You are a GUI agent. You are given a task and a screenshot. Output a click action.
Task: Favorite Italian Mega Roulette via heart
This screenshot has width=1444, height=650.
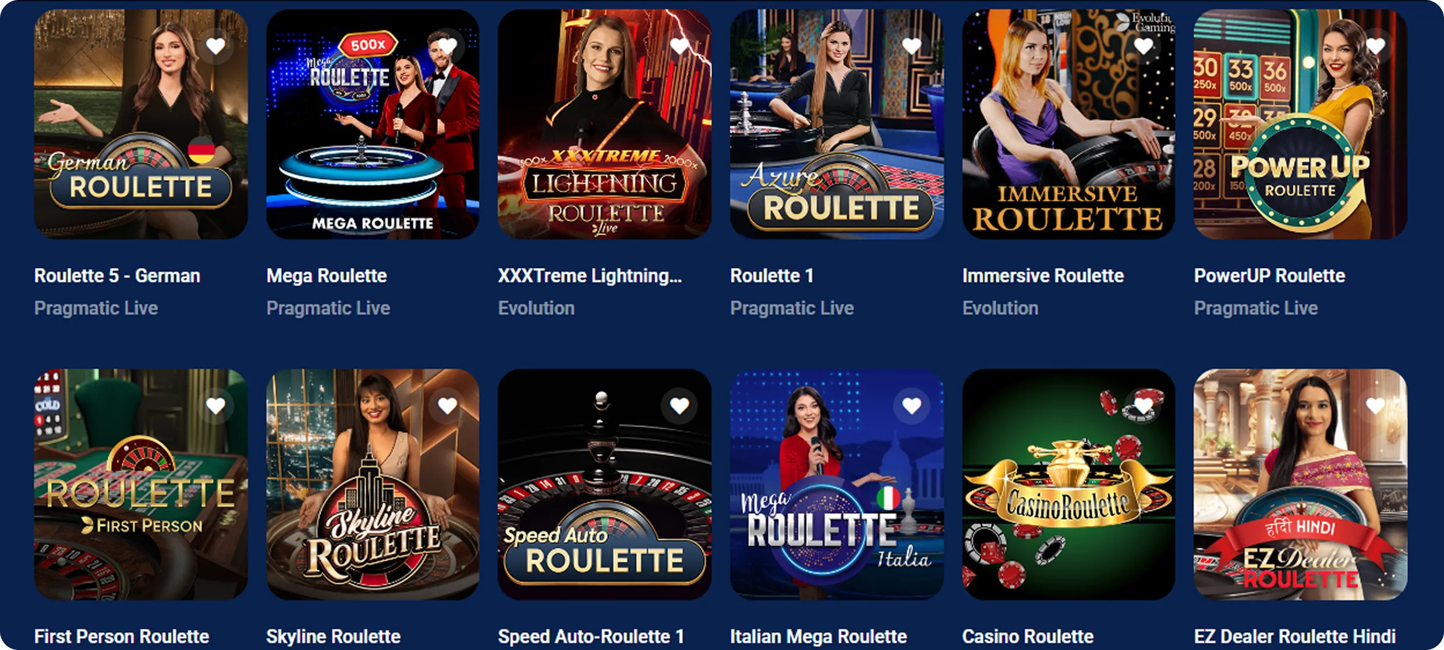click(x=912, y=406)
